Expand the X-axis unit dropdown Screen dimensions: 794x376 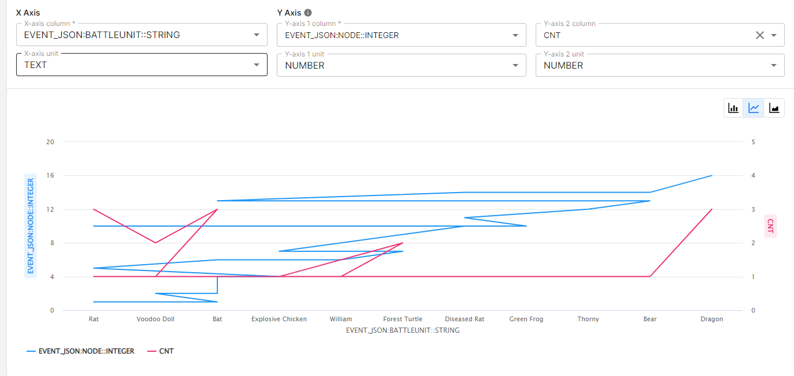(x=257, y=65)
